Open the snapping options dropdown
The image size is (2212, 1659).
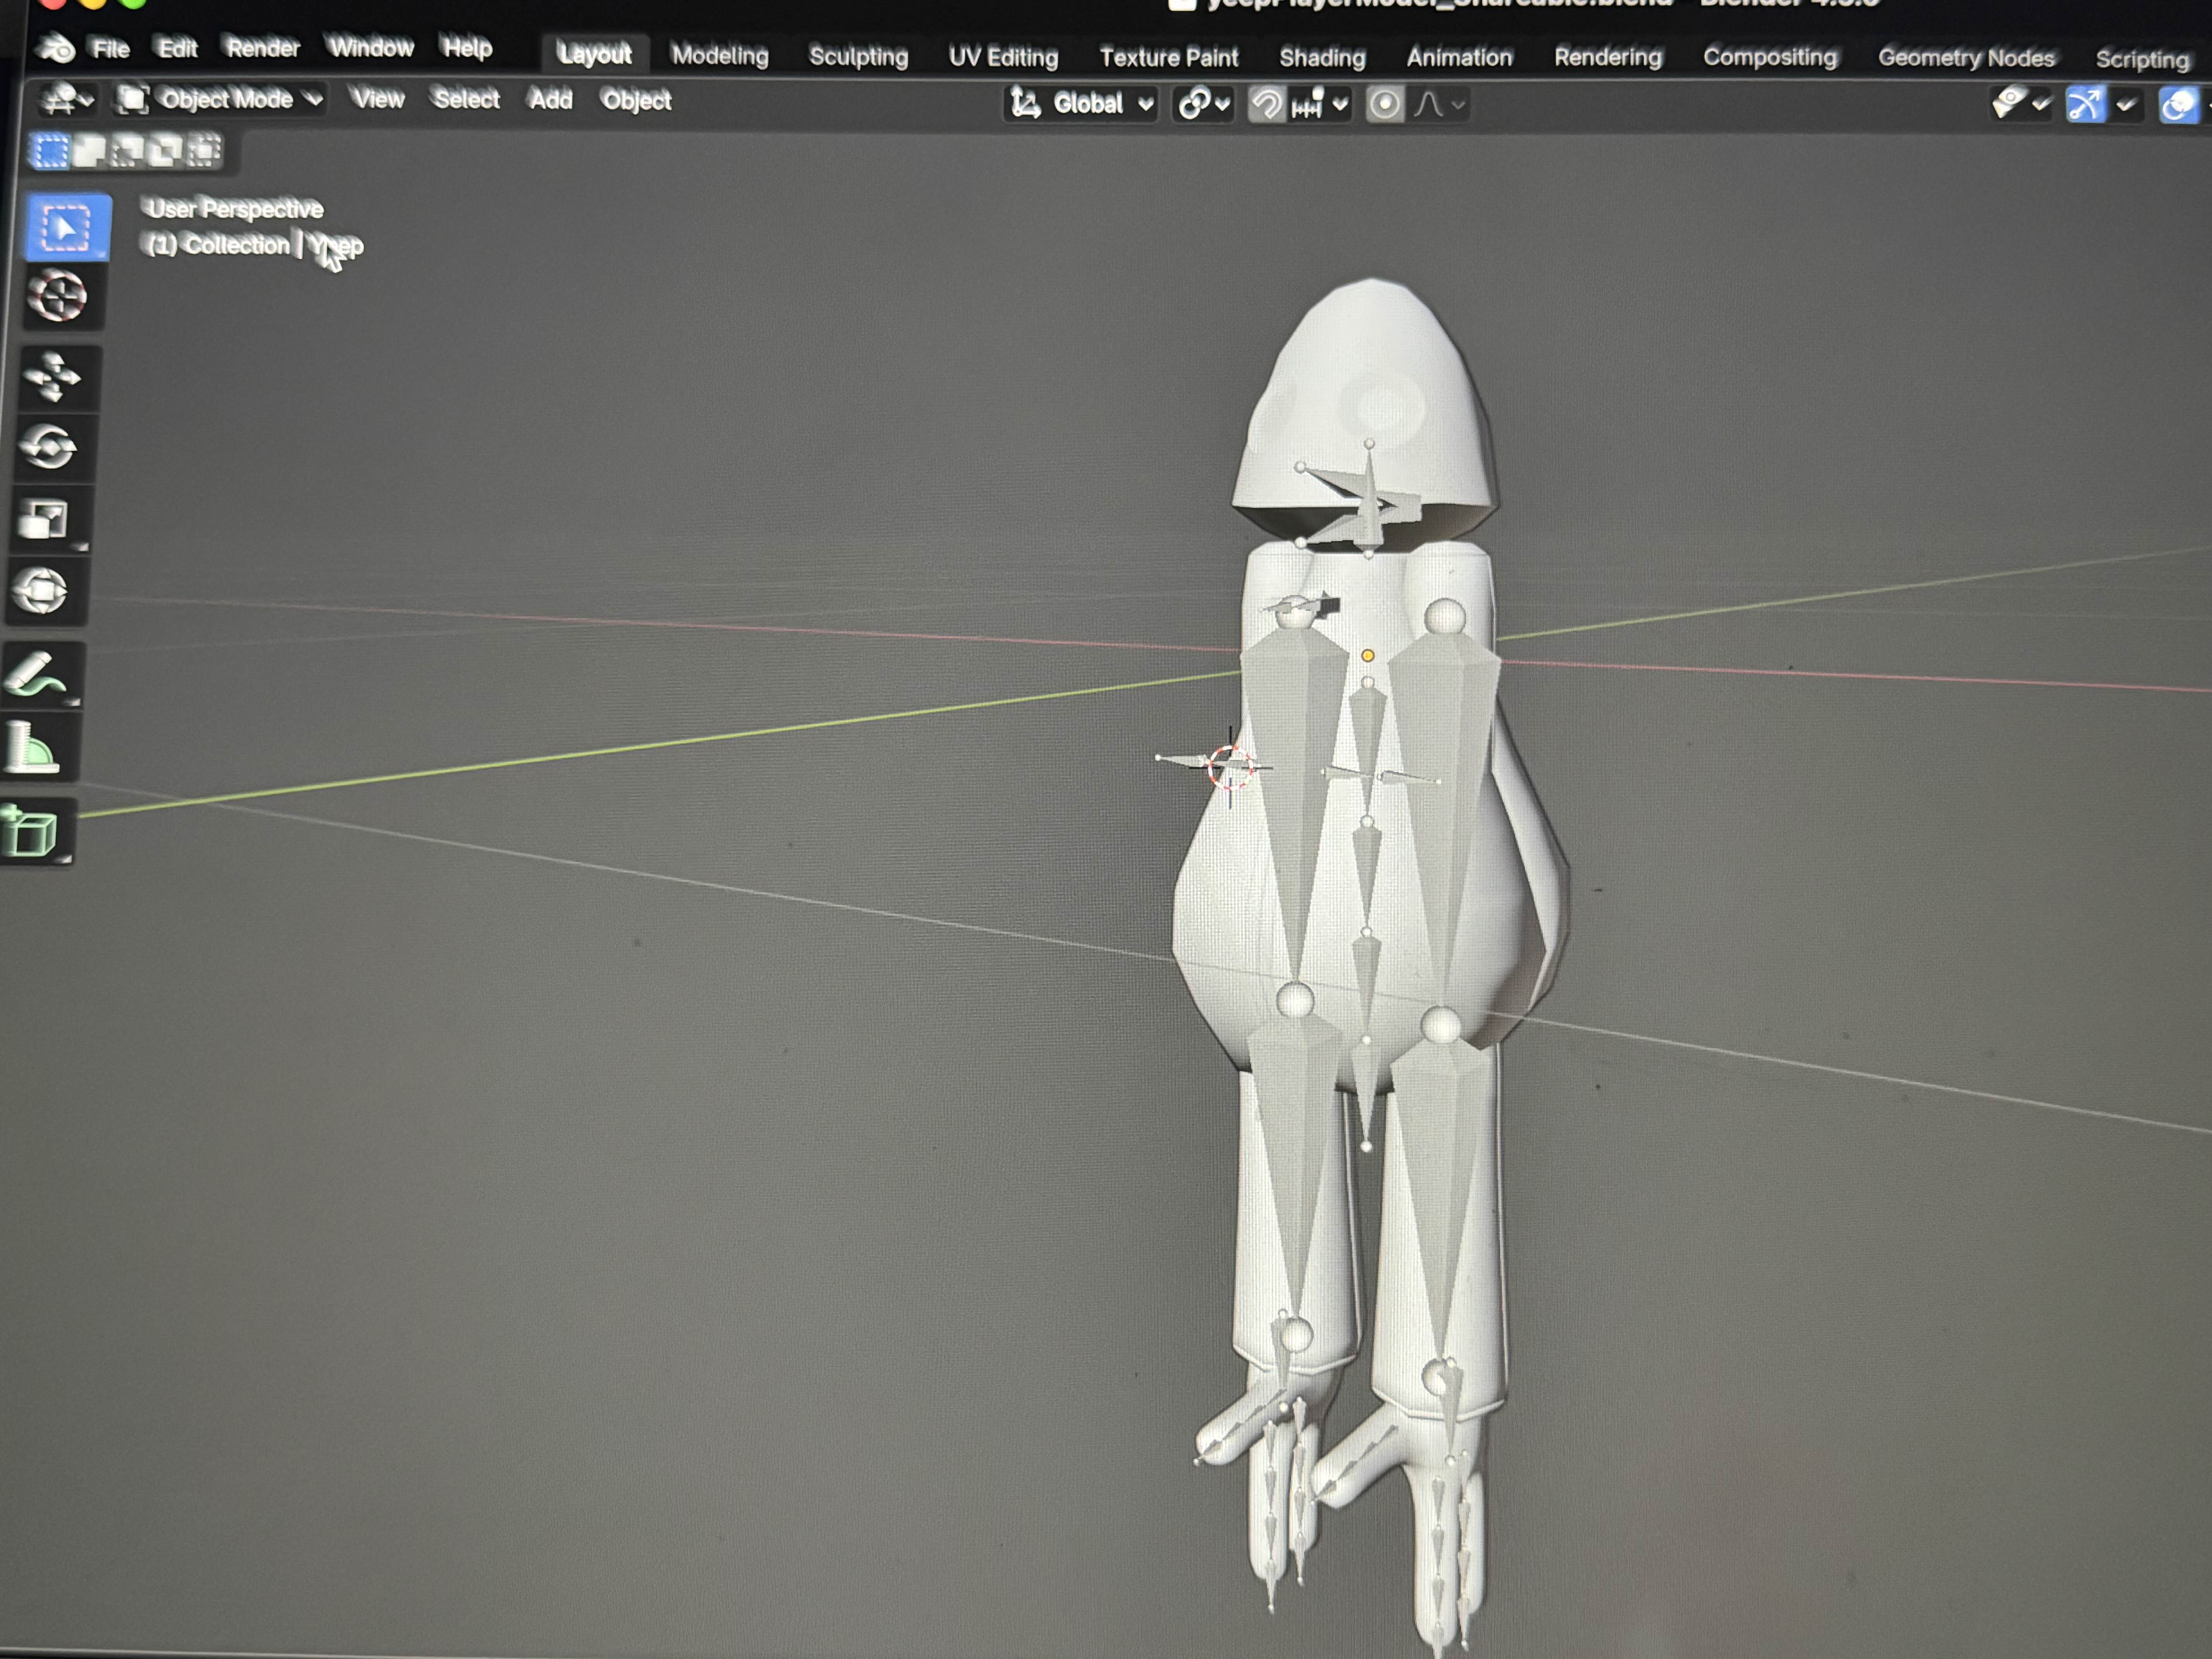[1320, 104]
